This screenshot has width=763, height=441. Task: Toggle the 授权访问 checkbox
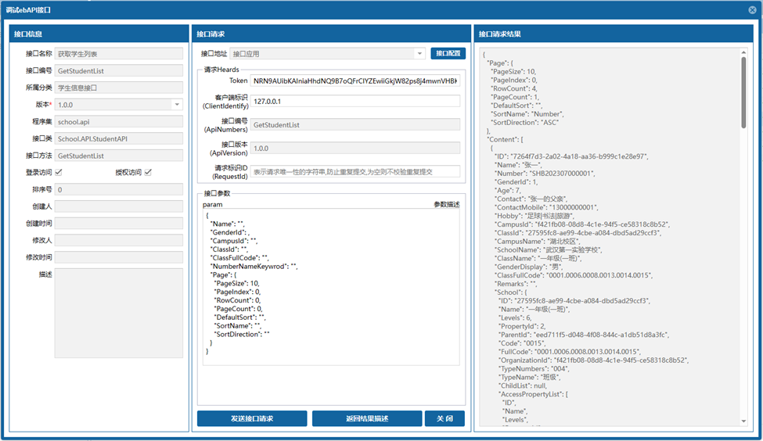click(148, 172)
